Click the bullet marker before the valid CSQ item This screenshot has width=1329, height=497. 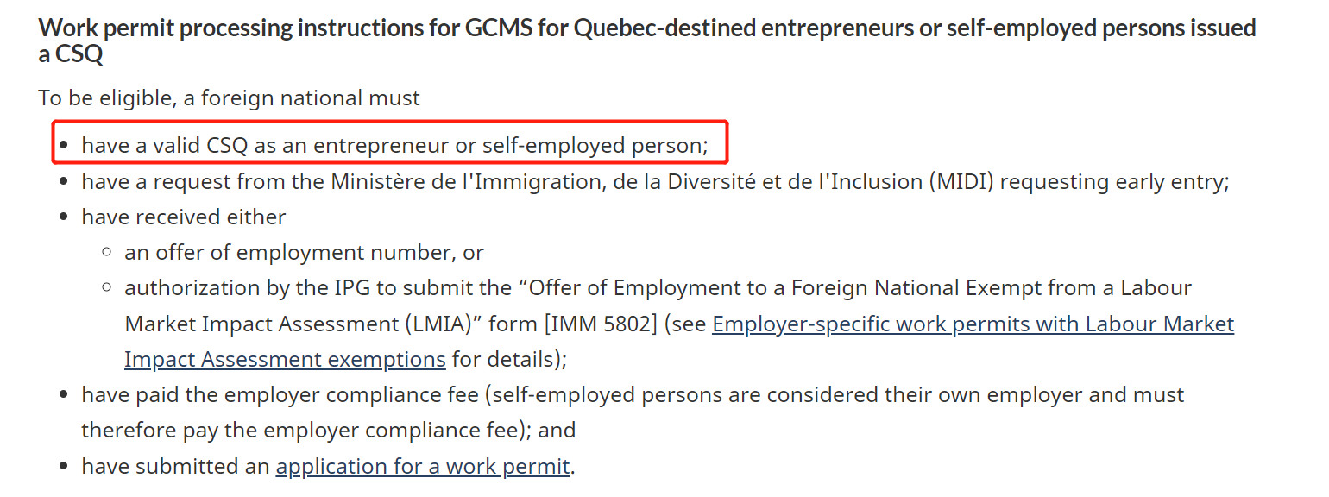(64, 145)
